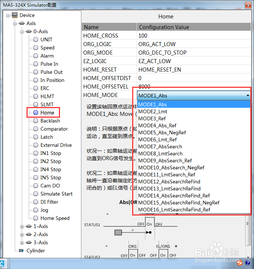This screenshot has width=254, height=269.
Task: Open the IN4 Stop settings
Action: pos(51,169)
